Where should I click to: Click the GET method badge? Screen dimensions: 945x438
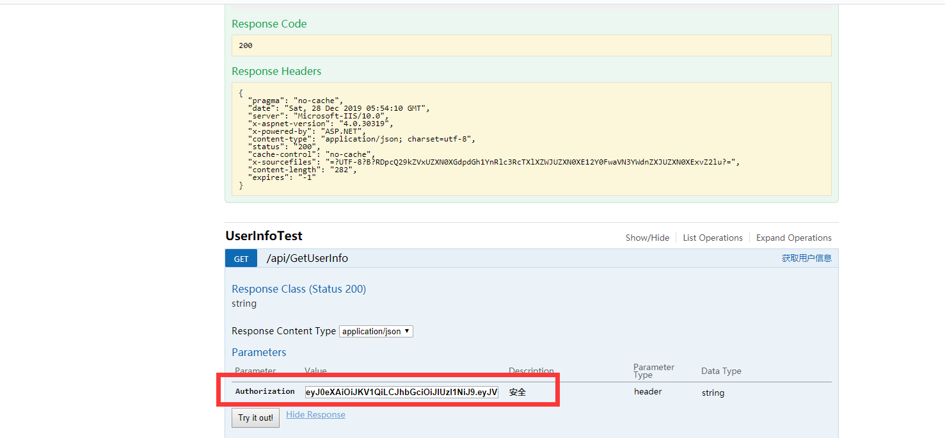coord(241,259)
